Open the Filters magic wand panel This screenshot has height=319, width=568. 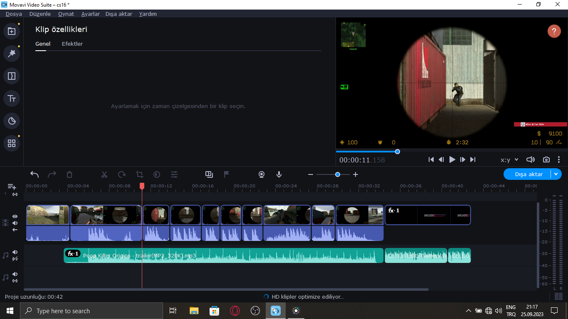(12, 54)
